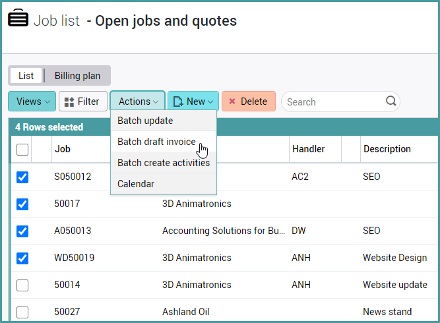Image resolution: width=440 pixels, height=323 pixels.
Task: Choose Batch update from Actions menu
Action: click(x=145, y=121)
